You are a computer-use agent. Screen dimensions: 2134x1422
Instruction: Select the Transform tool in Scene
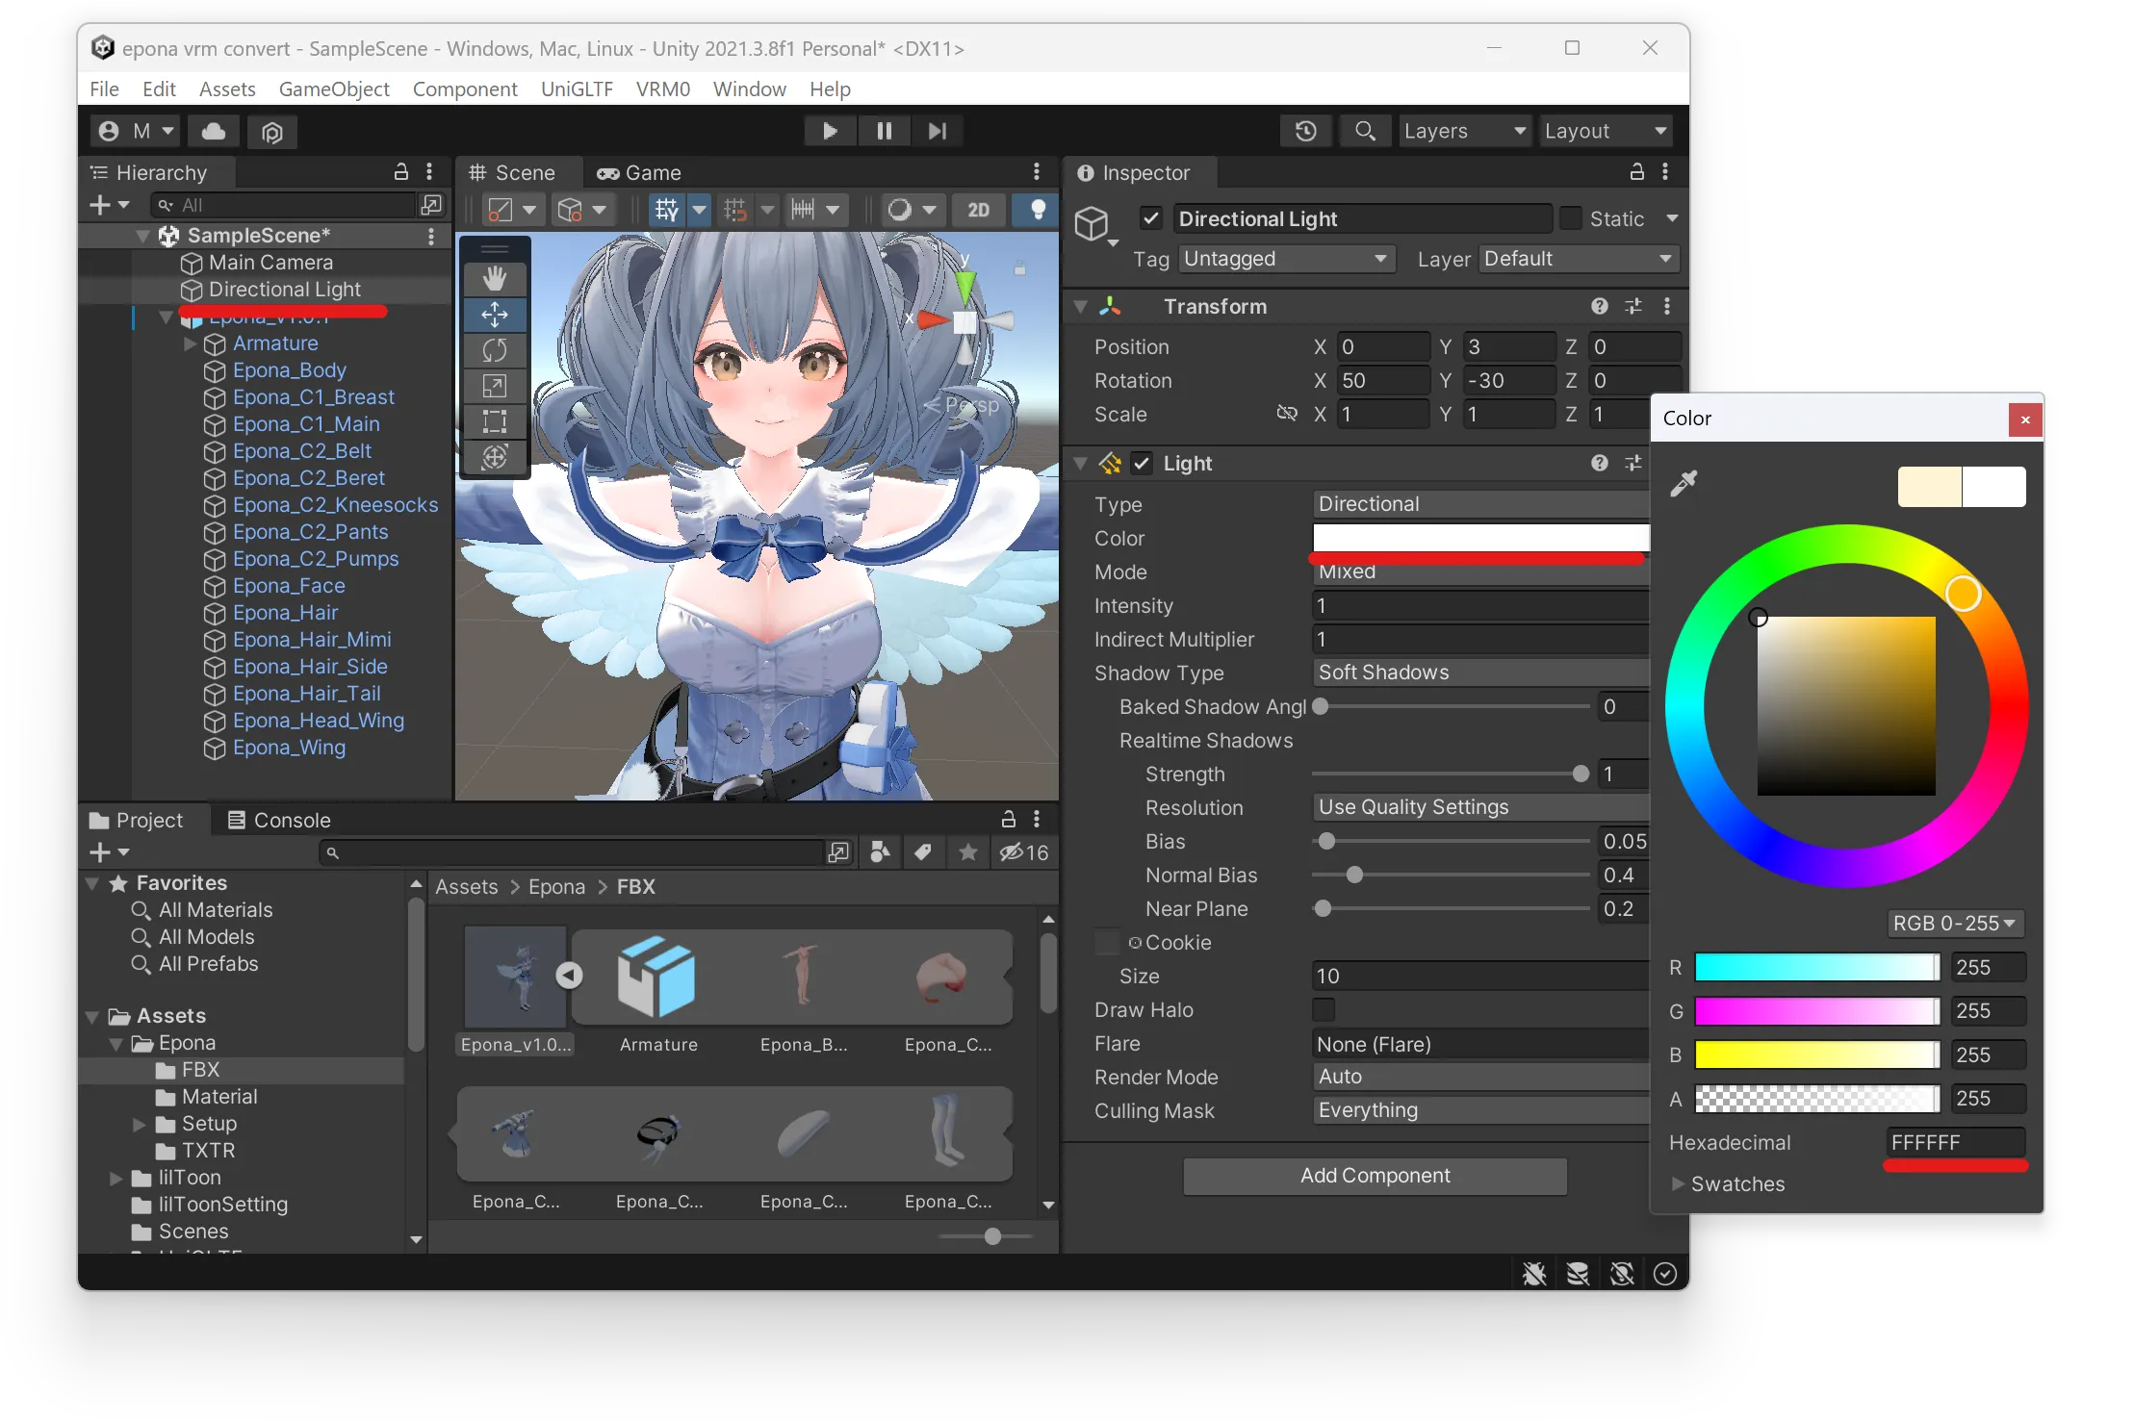pos(495,457)
